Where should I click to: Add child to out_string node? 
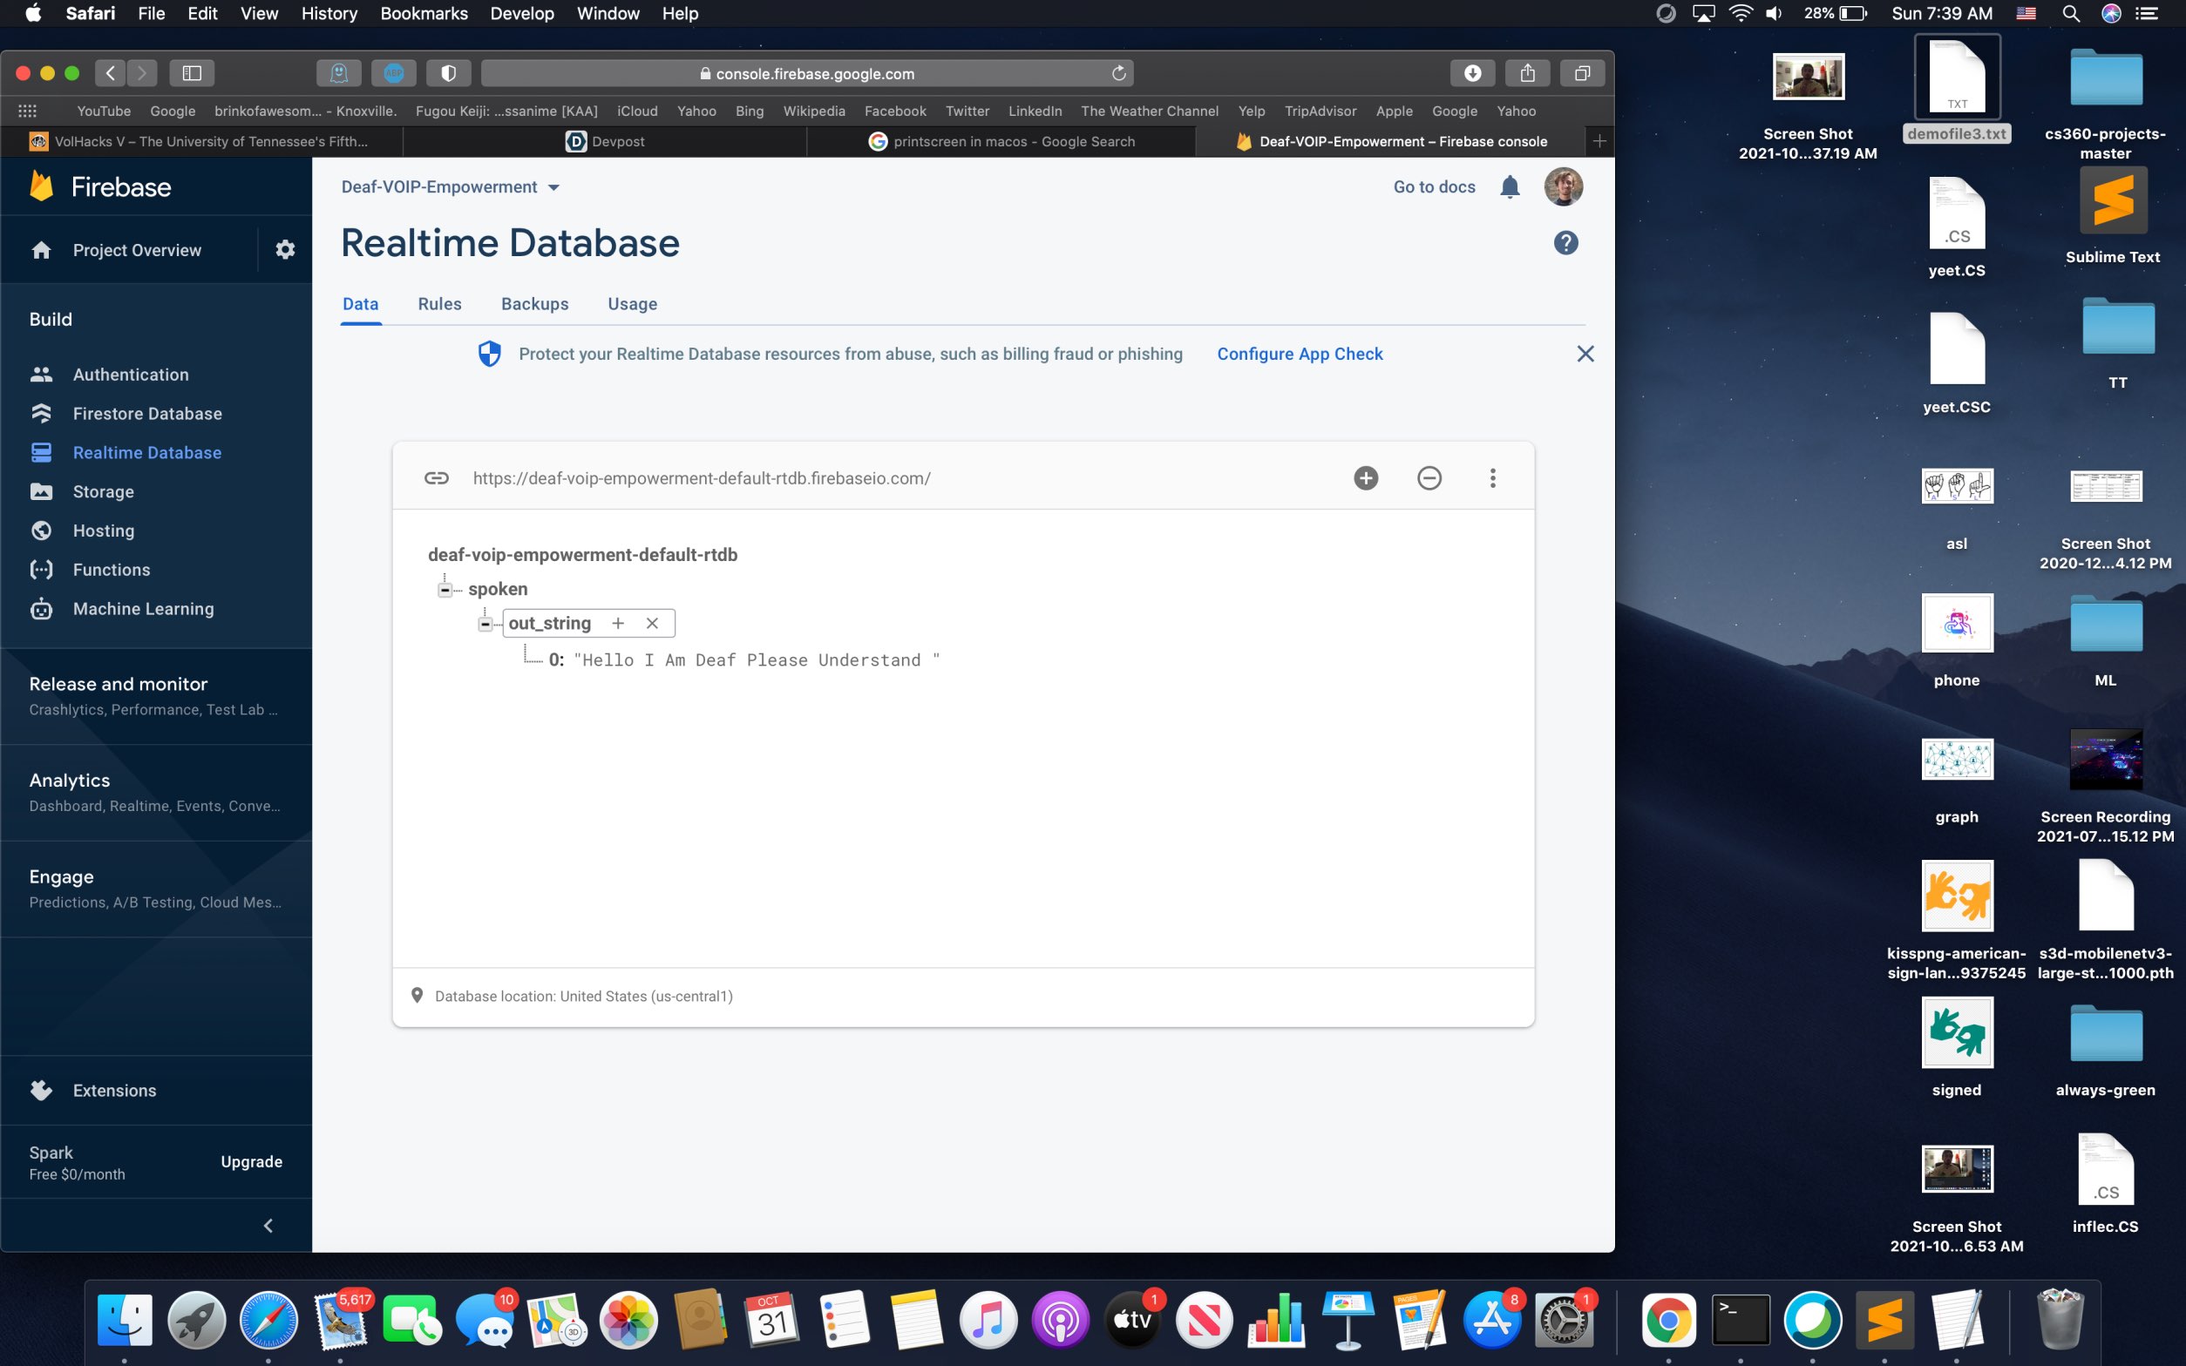[x=618, y=624]
